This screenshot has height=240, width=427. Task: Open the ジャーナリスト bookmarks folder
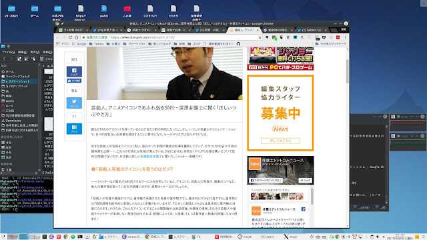click(134, 43)
